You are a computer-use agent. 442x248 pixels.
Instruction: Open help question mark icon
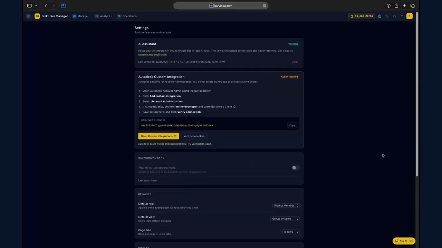[x=402, y=16]
